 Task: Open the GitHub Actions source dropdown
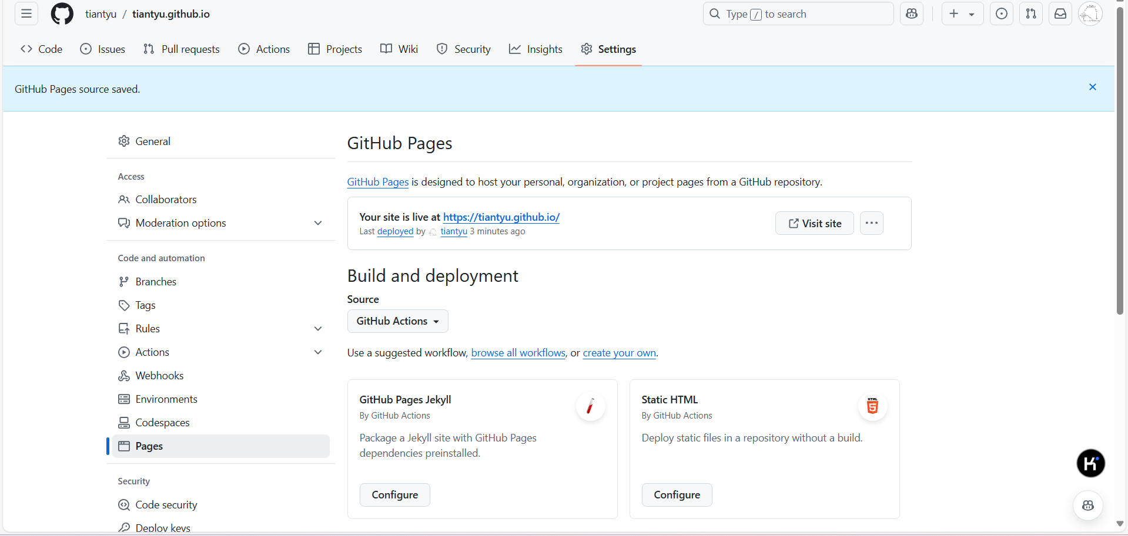397,321
